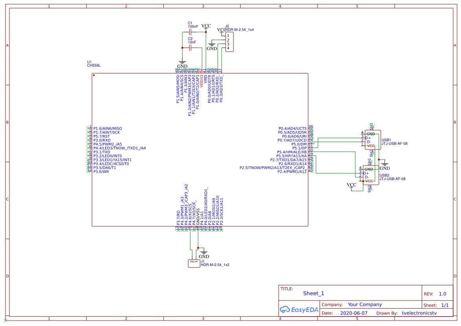This screenshot has width=461, height=326.
Task: Click pin label P3.0/RXD
Action: 102,140
